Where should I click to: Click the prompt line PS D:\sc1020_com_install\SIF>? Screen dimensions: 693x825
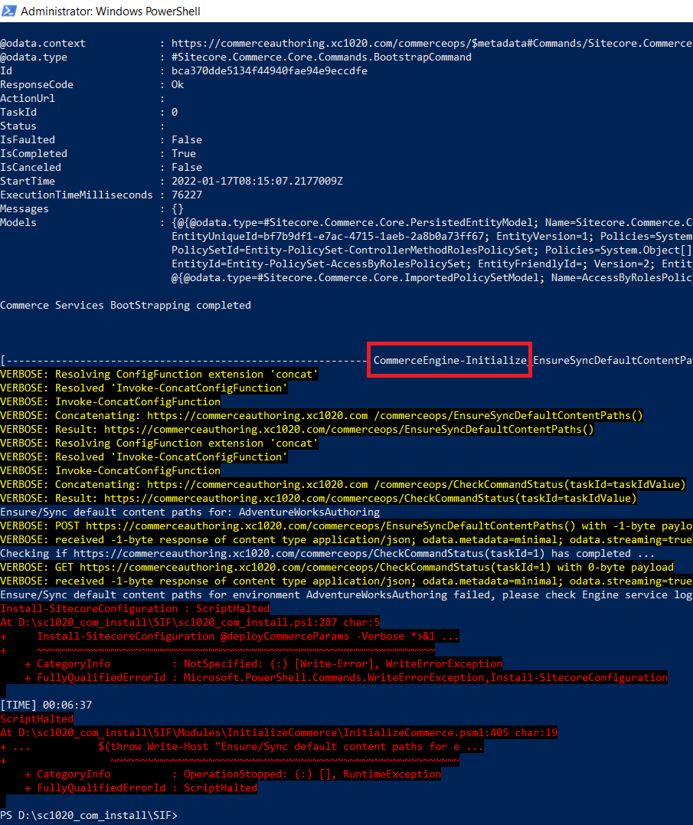click(88, 815)
